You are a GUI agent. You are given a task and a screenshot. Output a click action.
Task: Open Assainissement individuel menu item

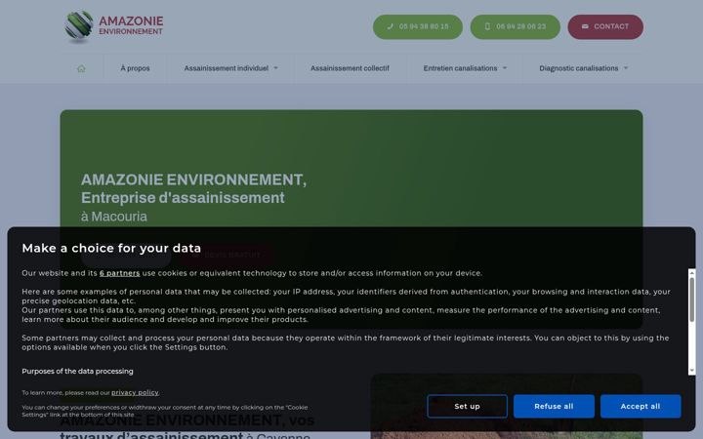pos(226,68)
